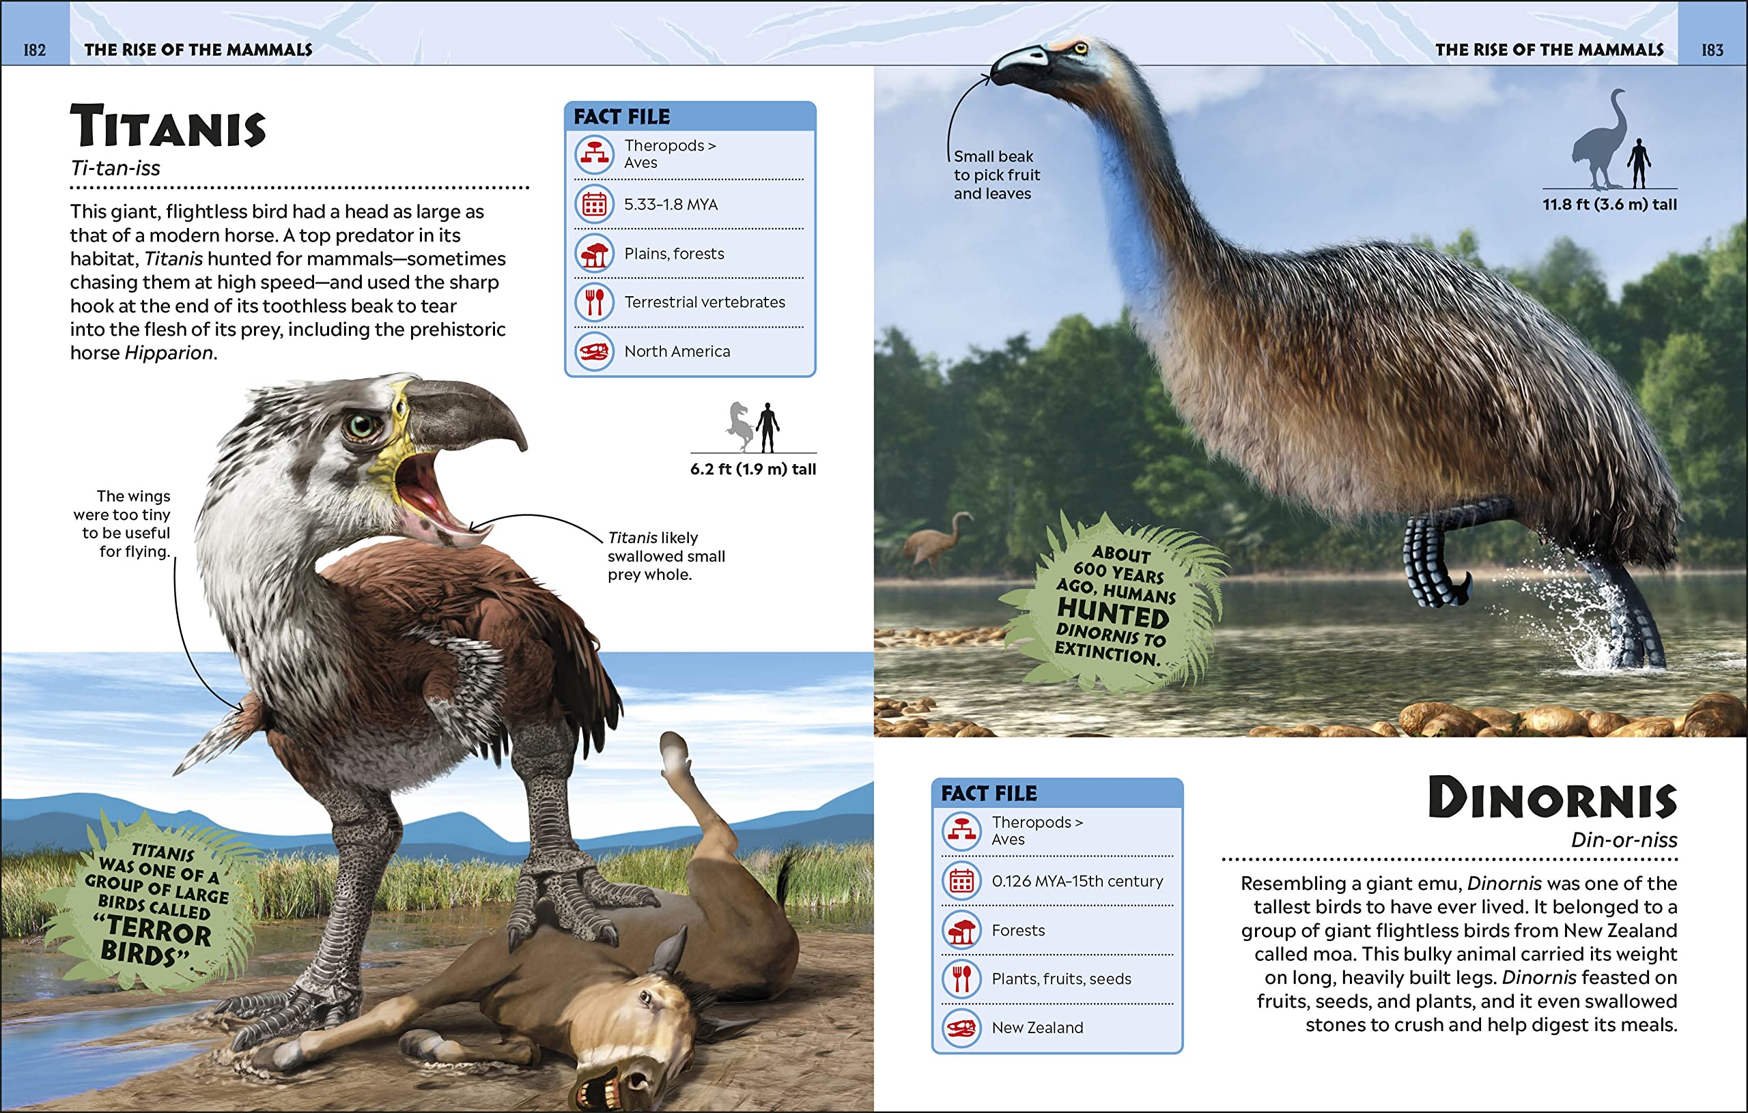Click the calendar icon beside 0.126 MYA–15th century

(x=962, y=881)
